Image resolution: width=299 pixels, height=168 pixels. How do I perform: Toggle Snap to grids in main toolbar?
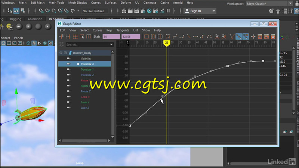tap(41, 11)
